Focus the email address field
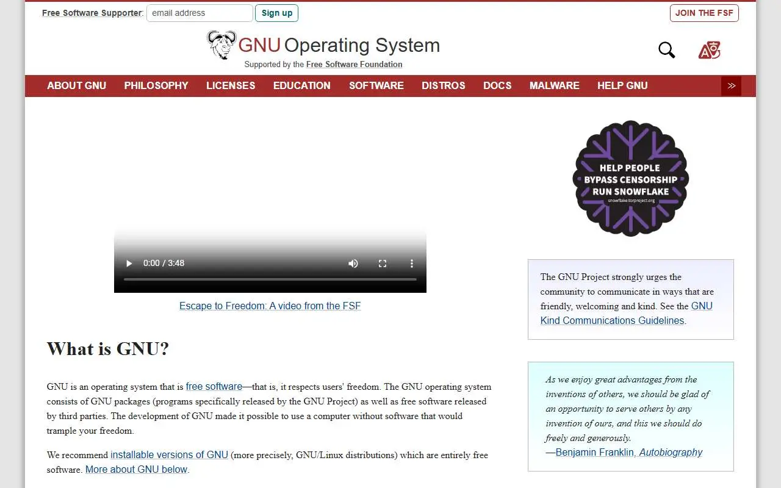Image resolution: width=781 pixels, height=488 pixels. [200, 13]
